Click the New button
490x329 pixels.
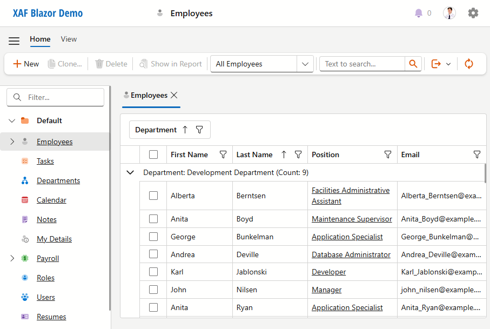pos(26,64)
